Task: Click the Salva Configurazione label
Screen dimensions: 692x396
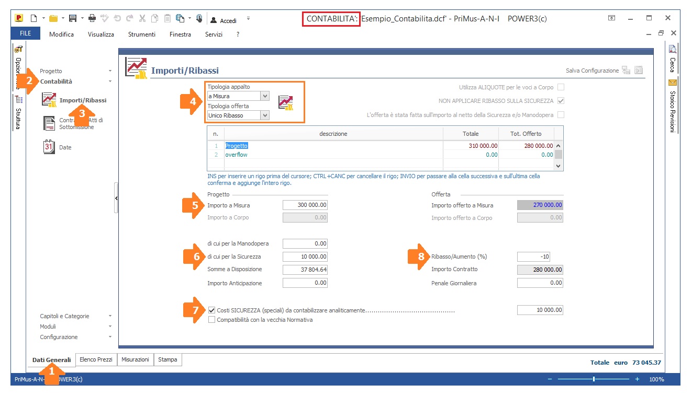Action: pos(592,71)
